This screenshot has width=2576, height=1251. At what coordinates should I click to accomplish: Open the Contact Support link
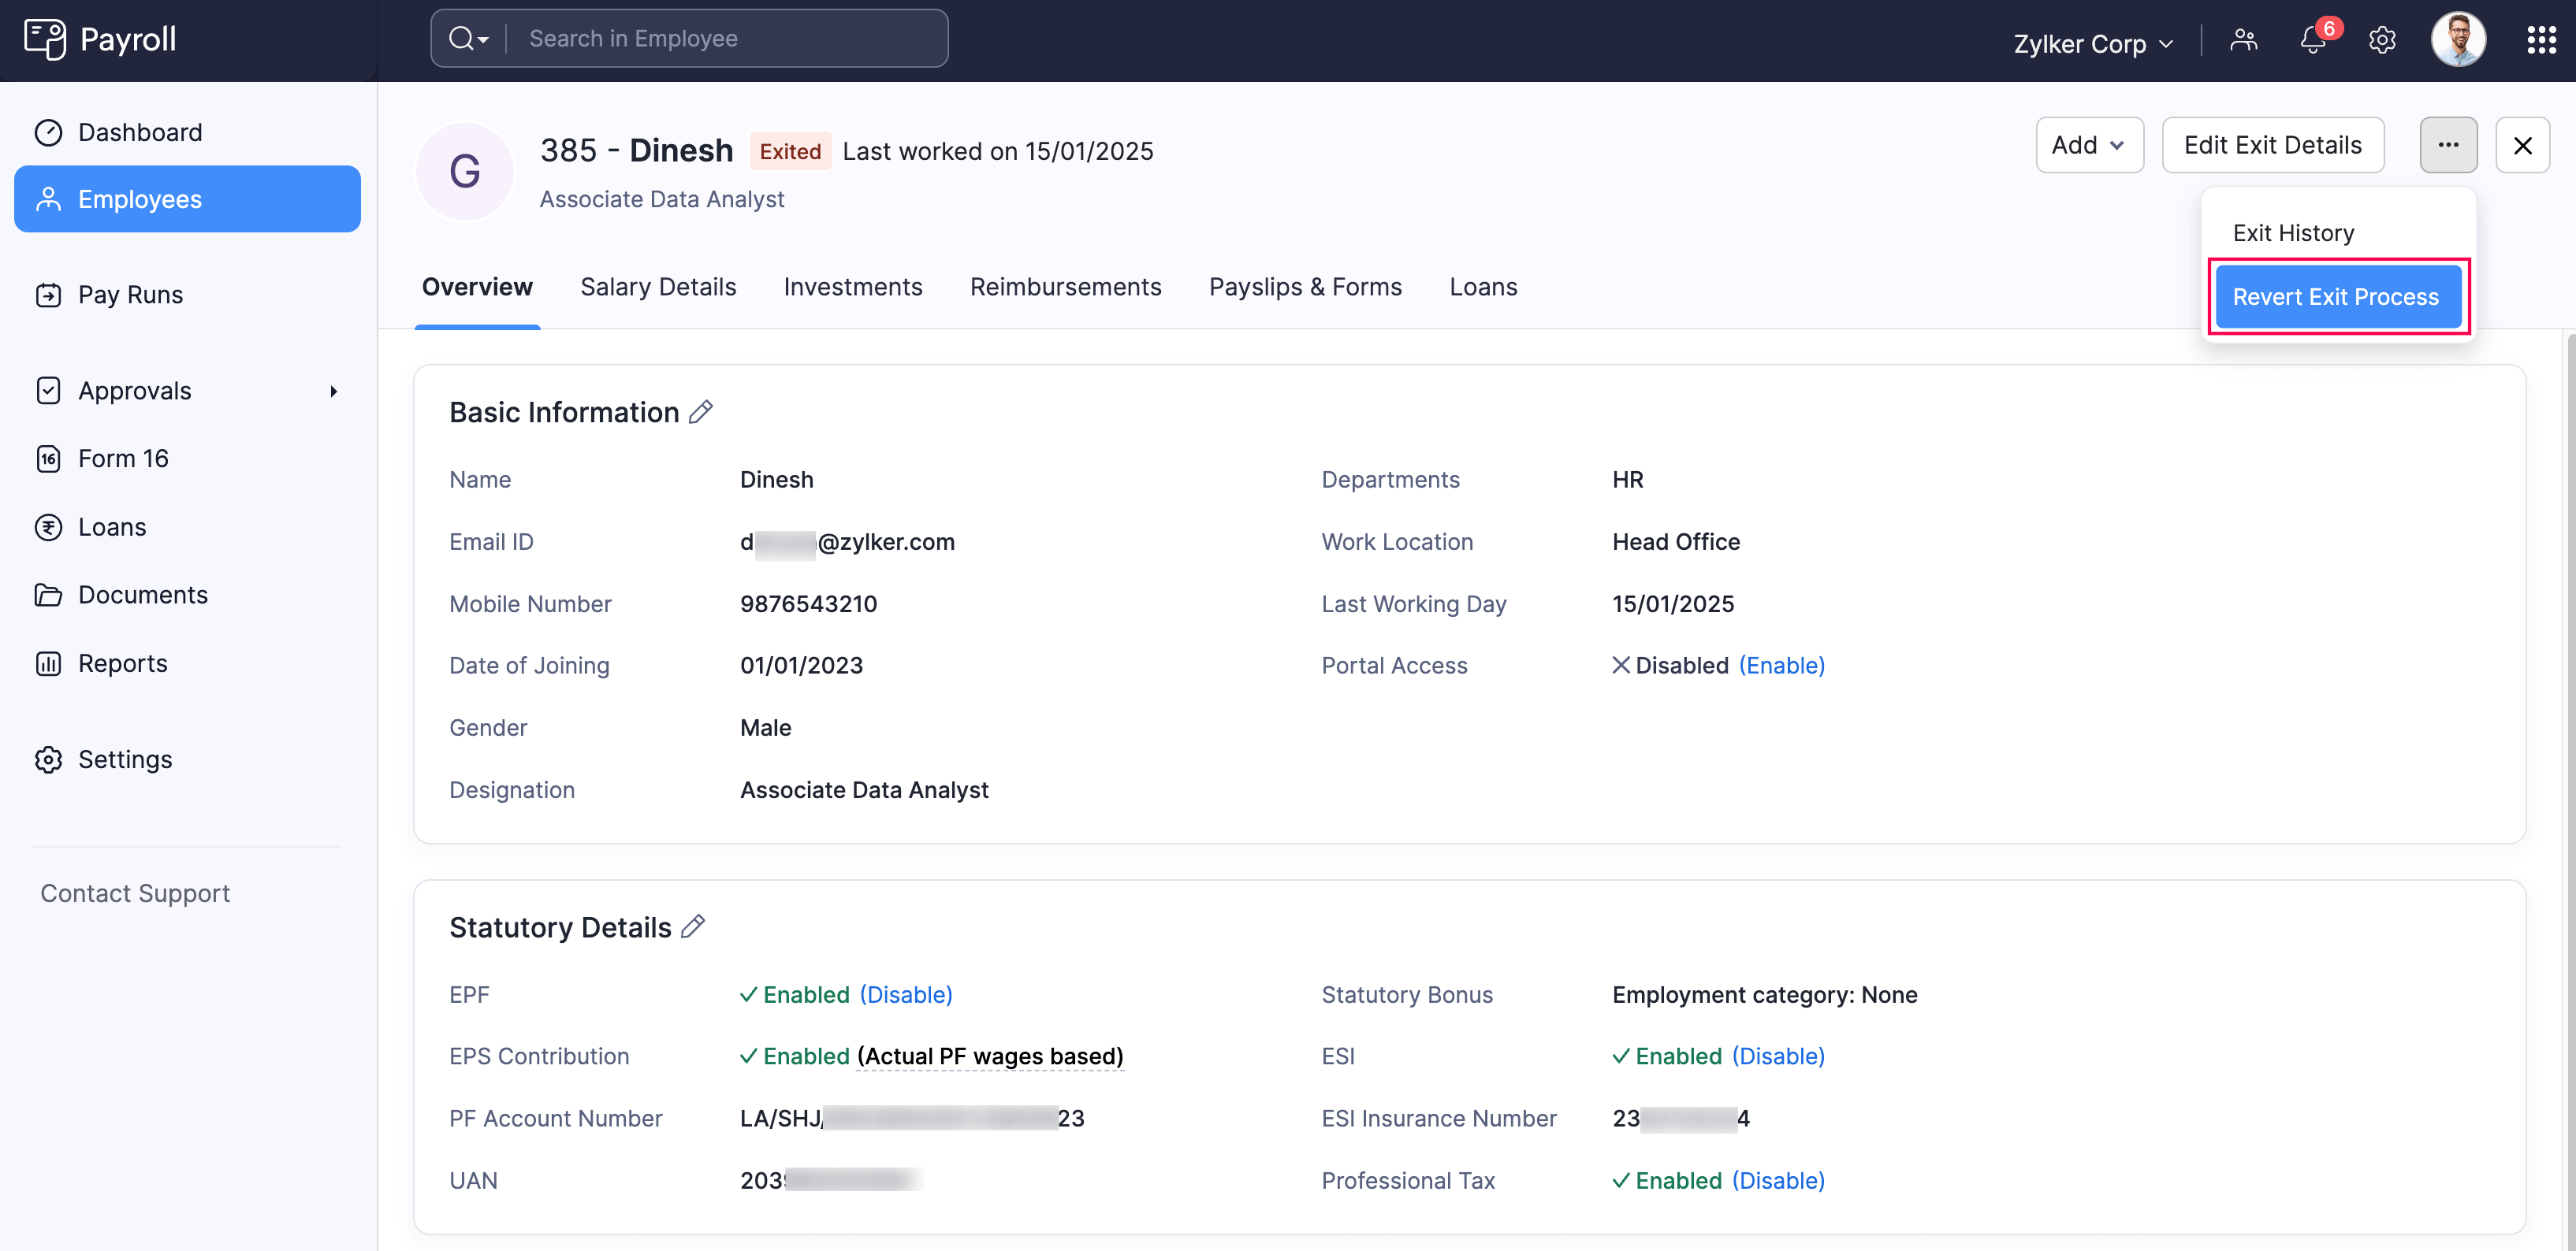pos(135,893)
